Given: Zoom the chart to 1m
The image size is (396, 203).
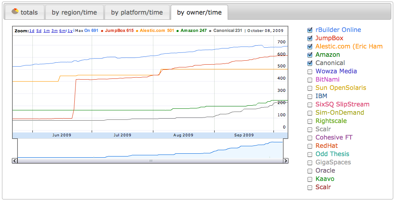Looking at the screenshot, I should coord(47,31).
